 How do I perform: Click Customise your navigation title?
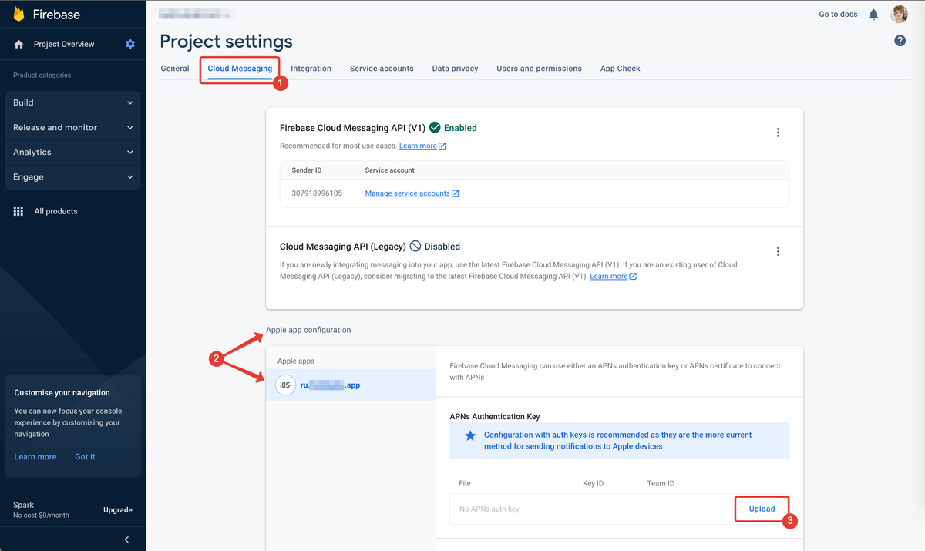(x=62, y=393)
